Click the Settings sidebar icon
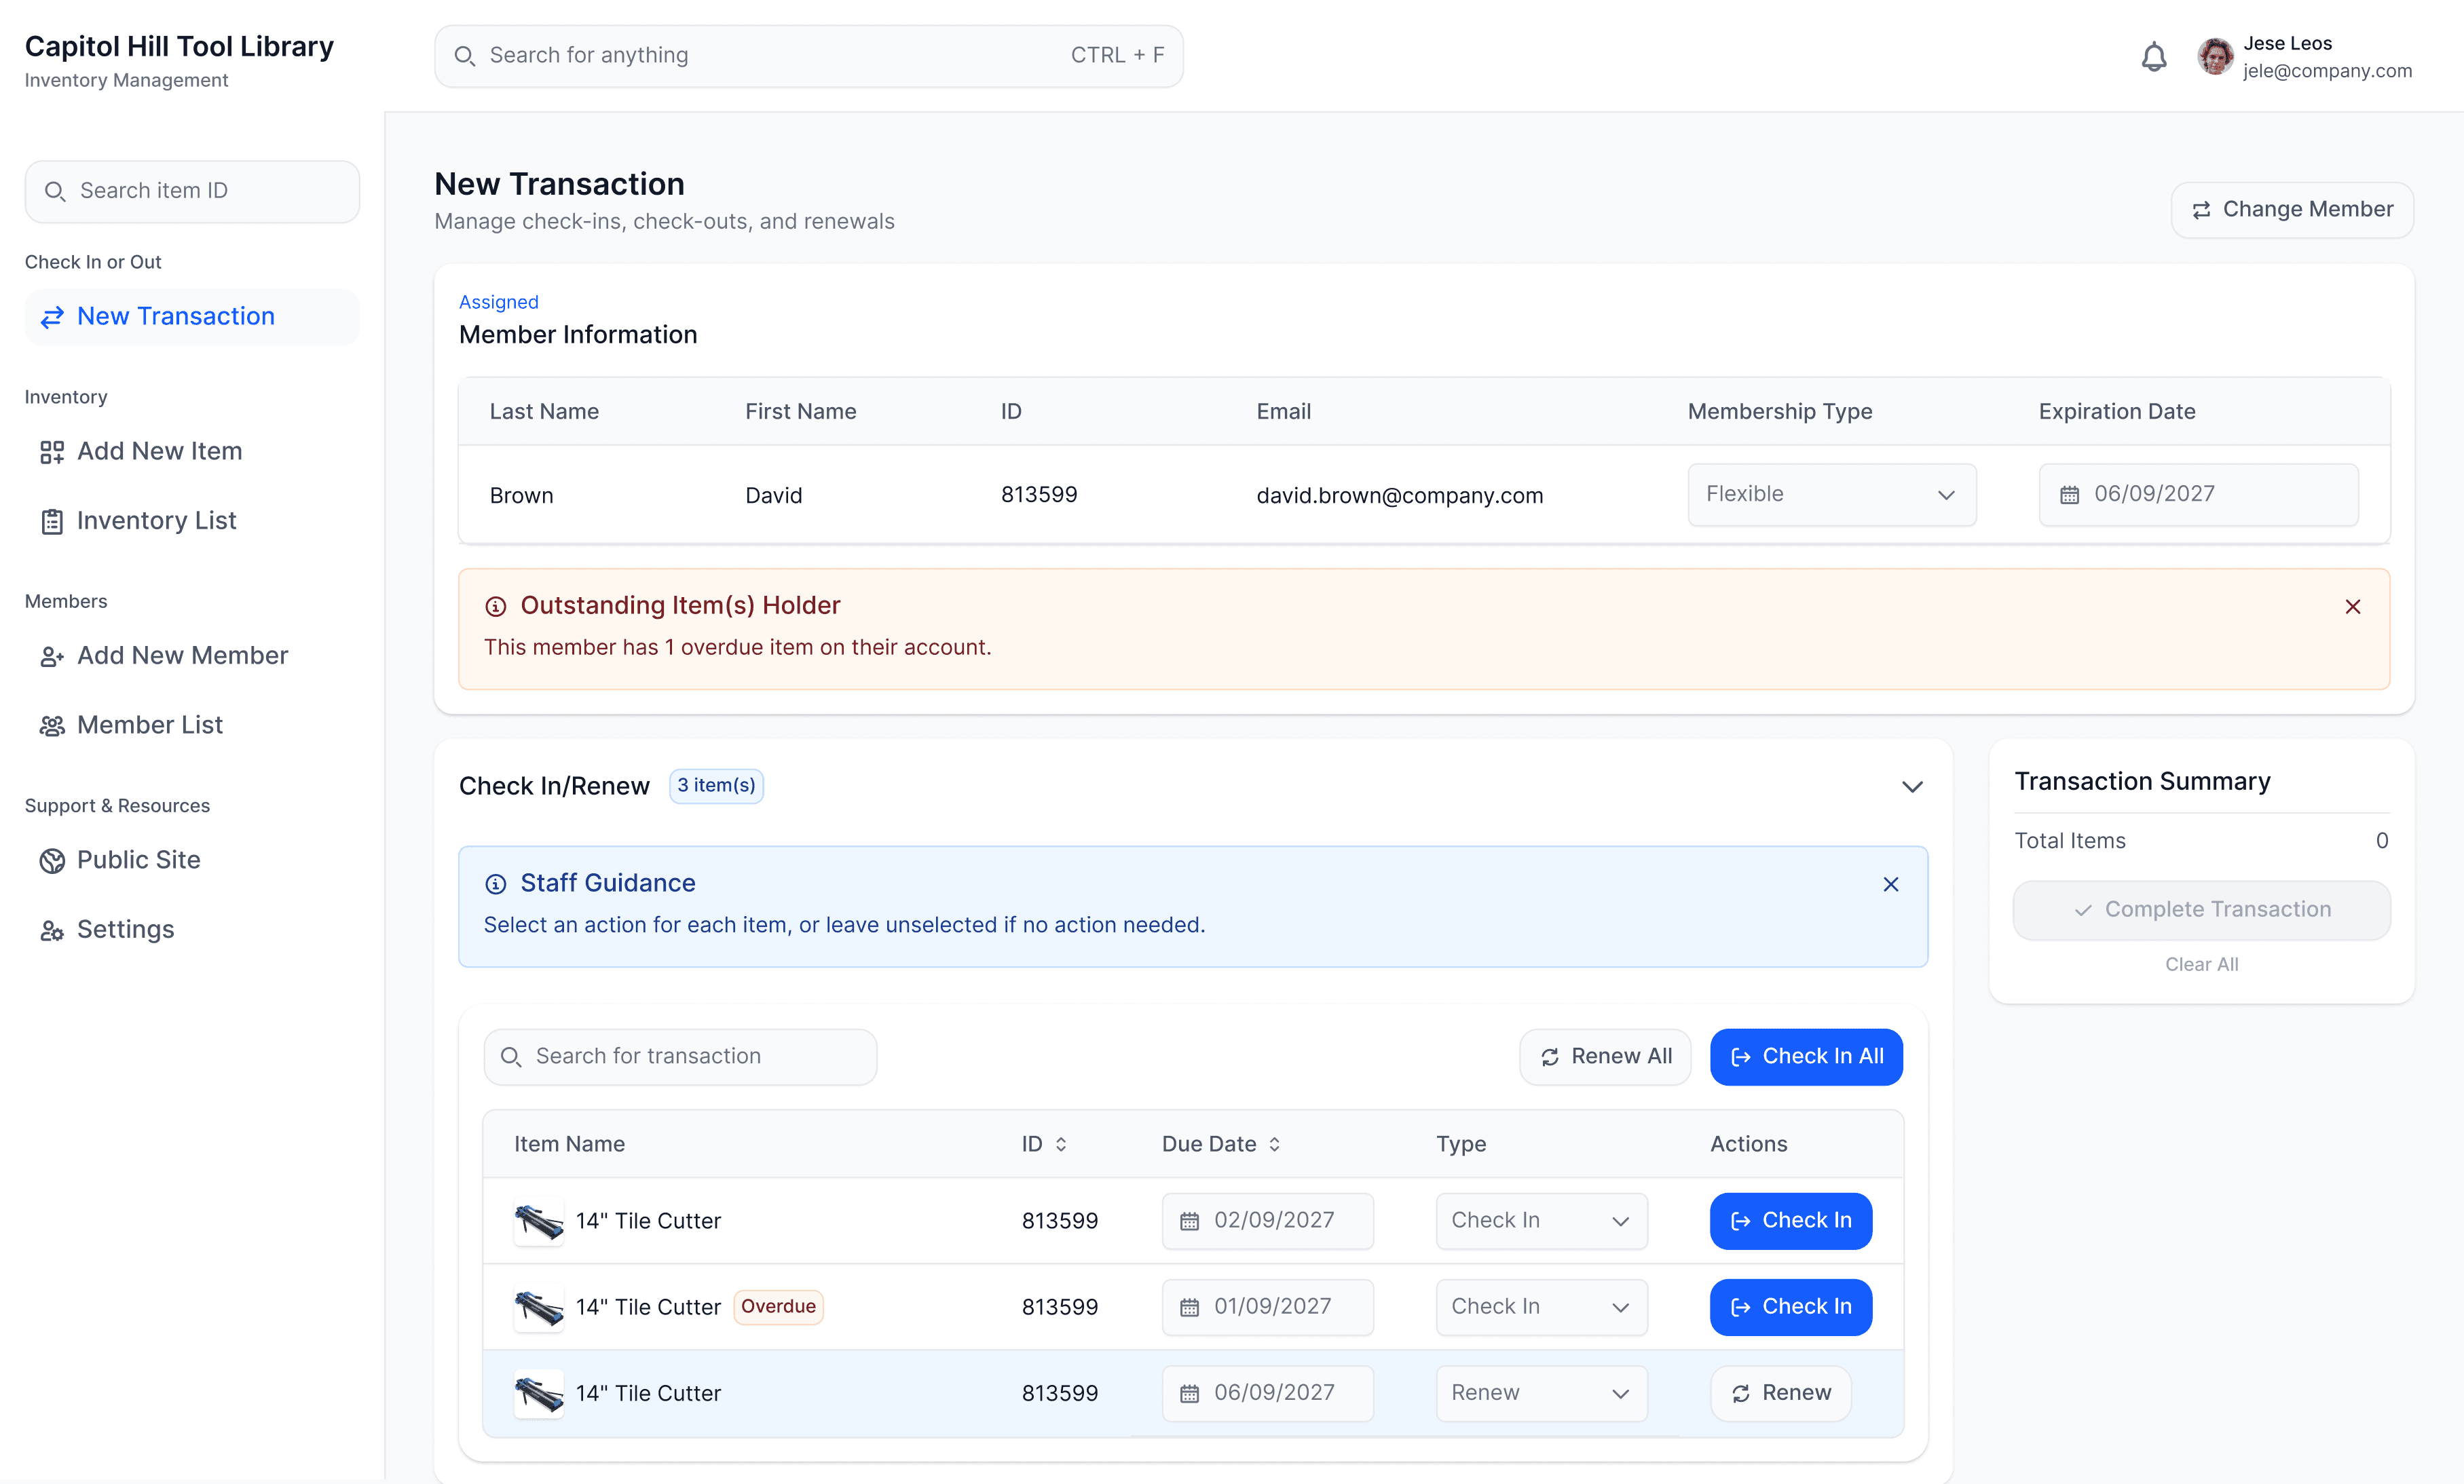This screenshot has width=2464, height=1484. click(x=51, y=930)
